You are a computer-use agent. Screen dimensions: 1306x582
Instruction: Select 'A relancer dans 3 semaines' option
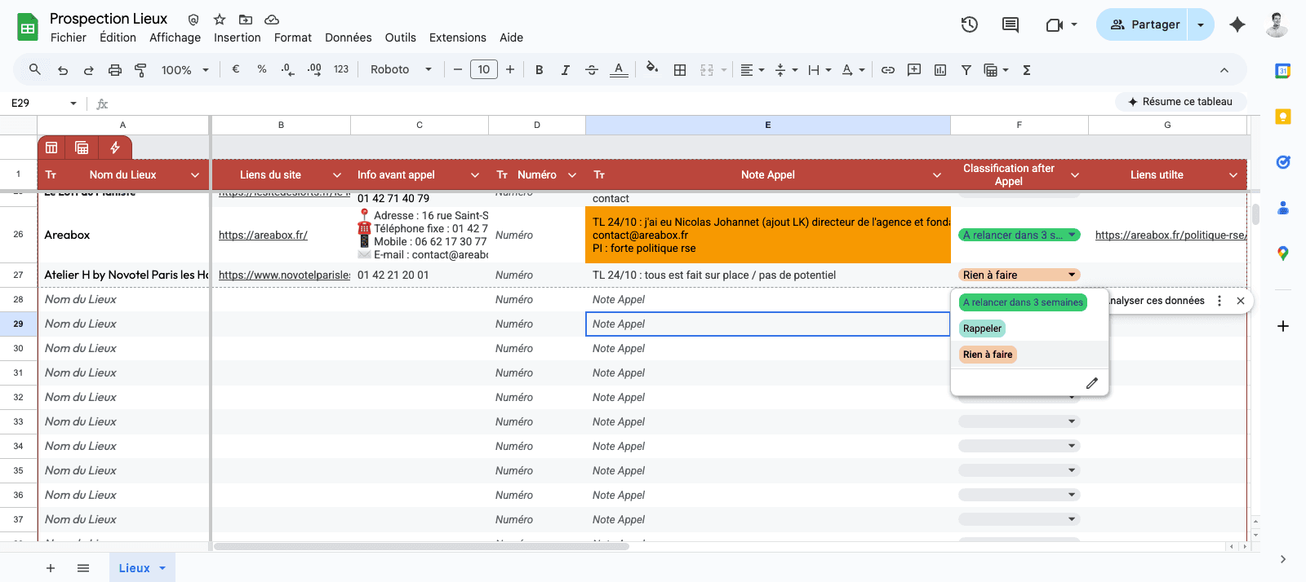(x=1023, y=302)
